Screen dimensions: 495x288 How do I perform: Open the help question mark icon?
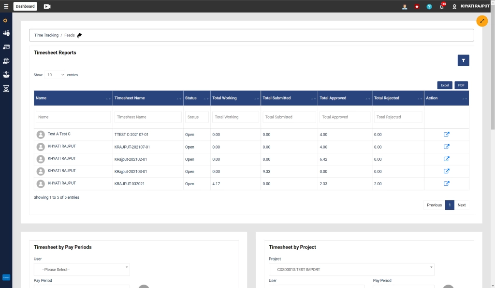coord(429,7)
